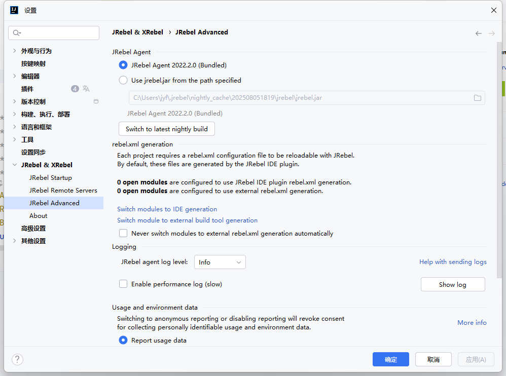Open the JRebel agent log level dropdown

point(220,262)
